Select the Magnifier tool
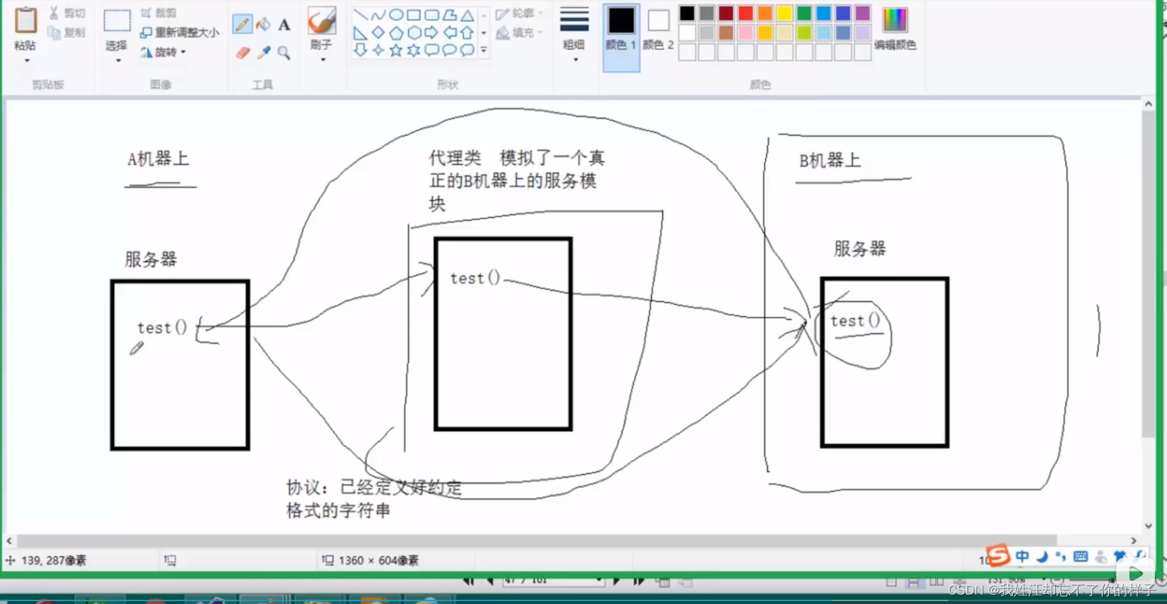This screenshot has height=604, width=1167. tap(284, 53)
